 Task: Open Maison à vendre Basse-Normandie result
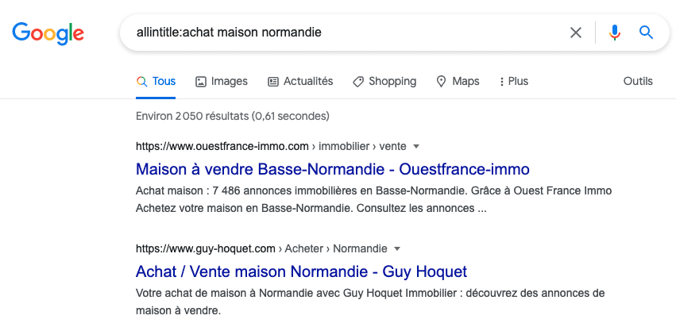point(332,169)
